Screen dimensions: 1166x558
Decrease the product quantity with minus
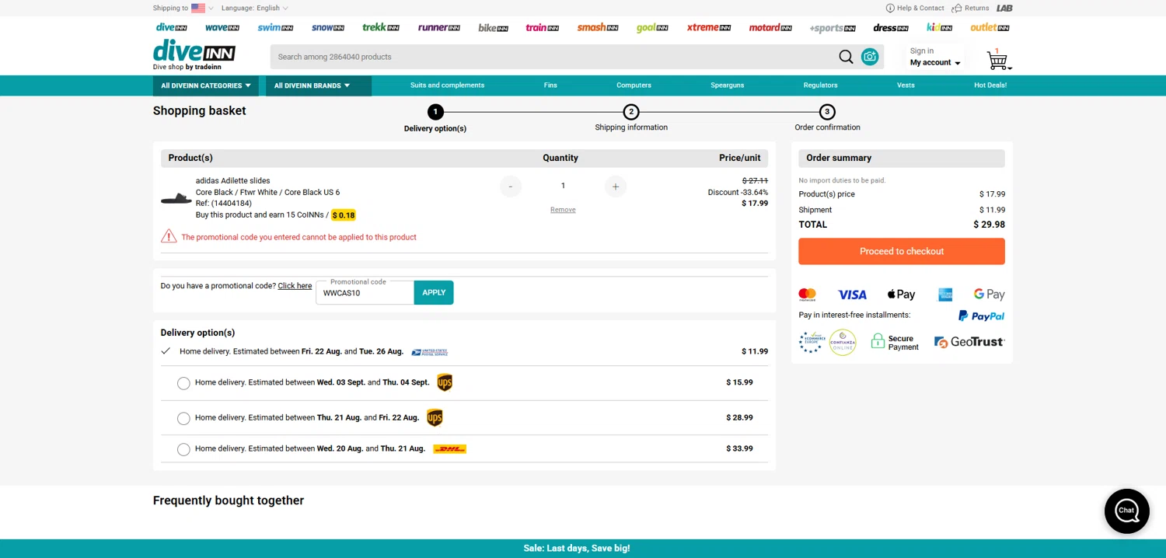(511, 187)
